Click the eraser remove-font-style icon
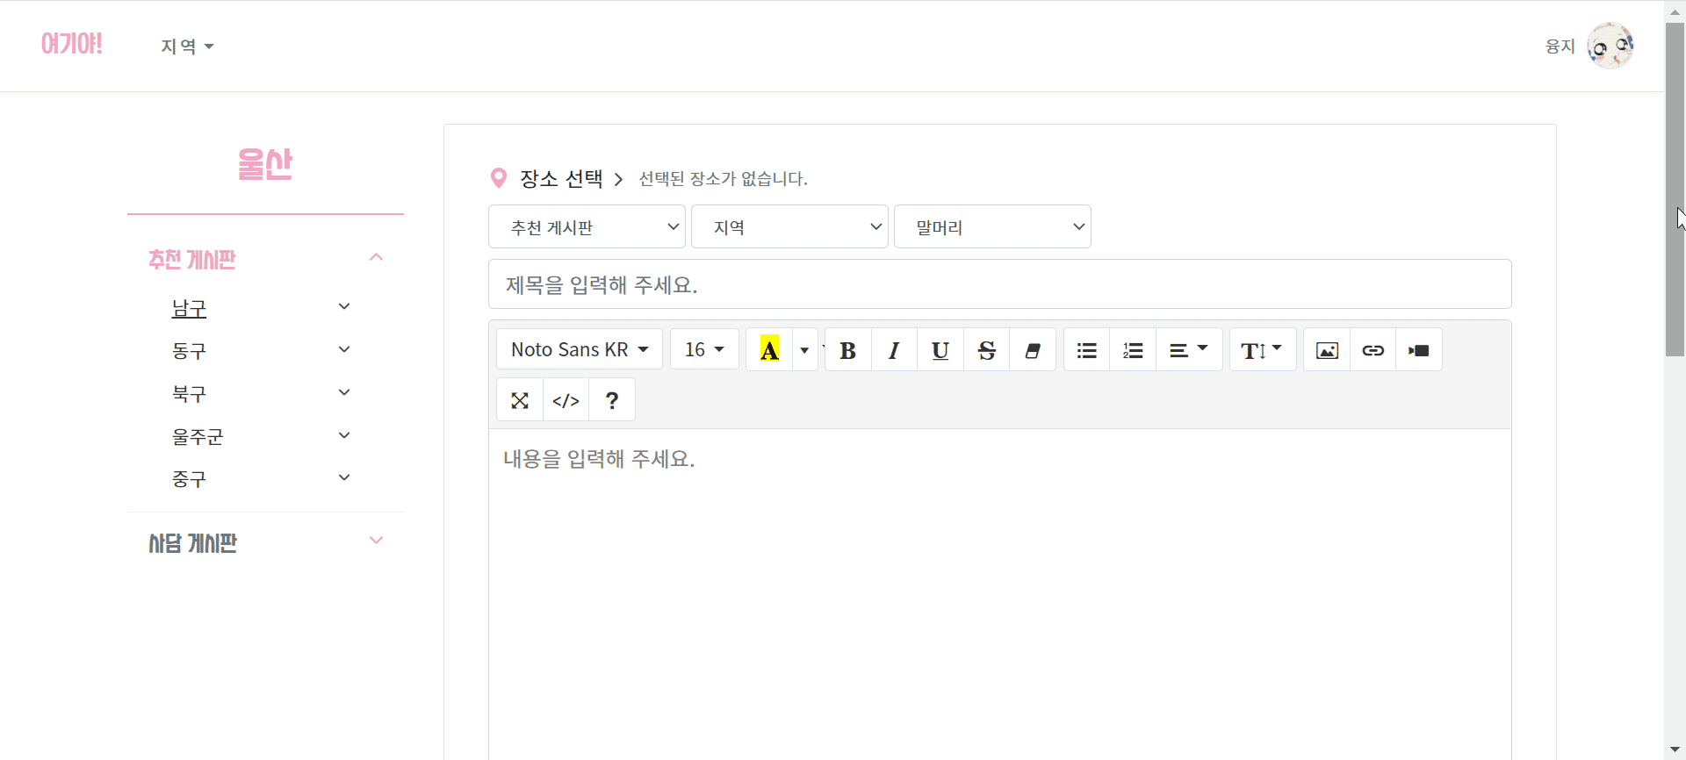Screen dimensions: 1686x760 [1033, 350]
